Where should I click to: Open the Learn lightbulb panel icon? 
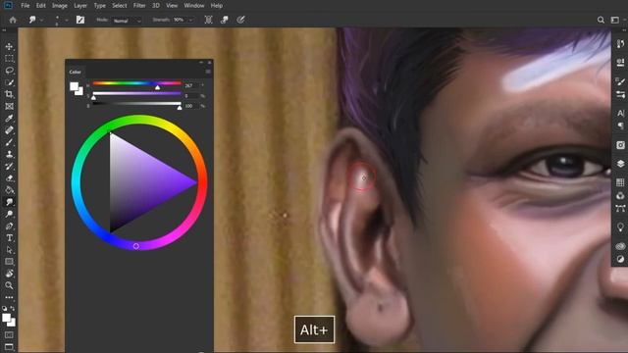[x=620, y=227]
